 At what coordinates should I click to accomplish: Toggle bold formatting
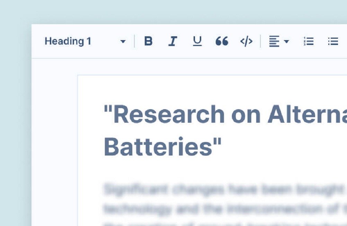(x=148, y=41)
